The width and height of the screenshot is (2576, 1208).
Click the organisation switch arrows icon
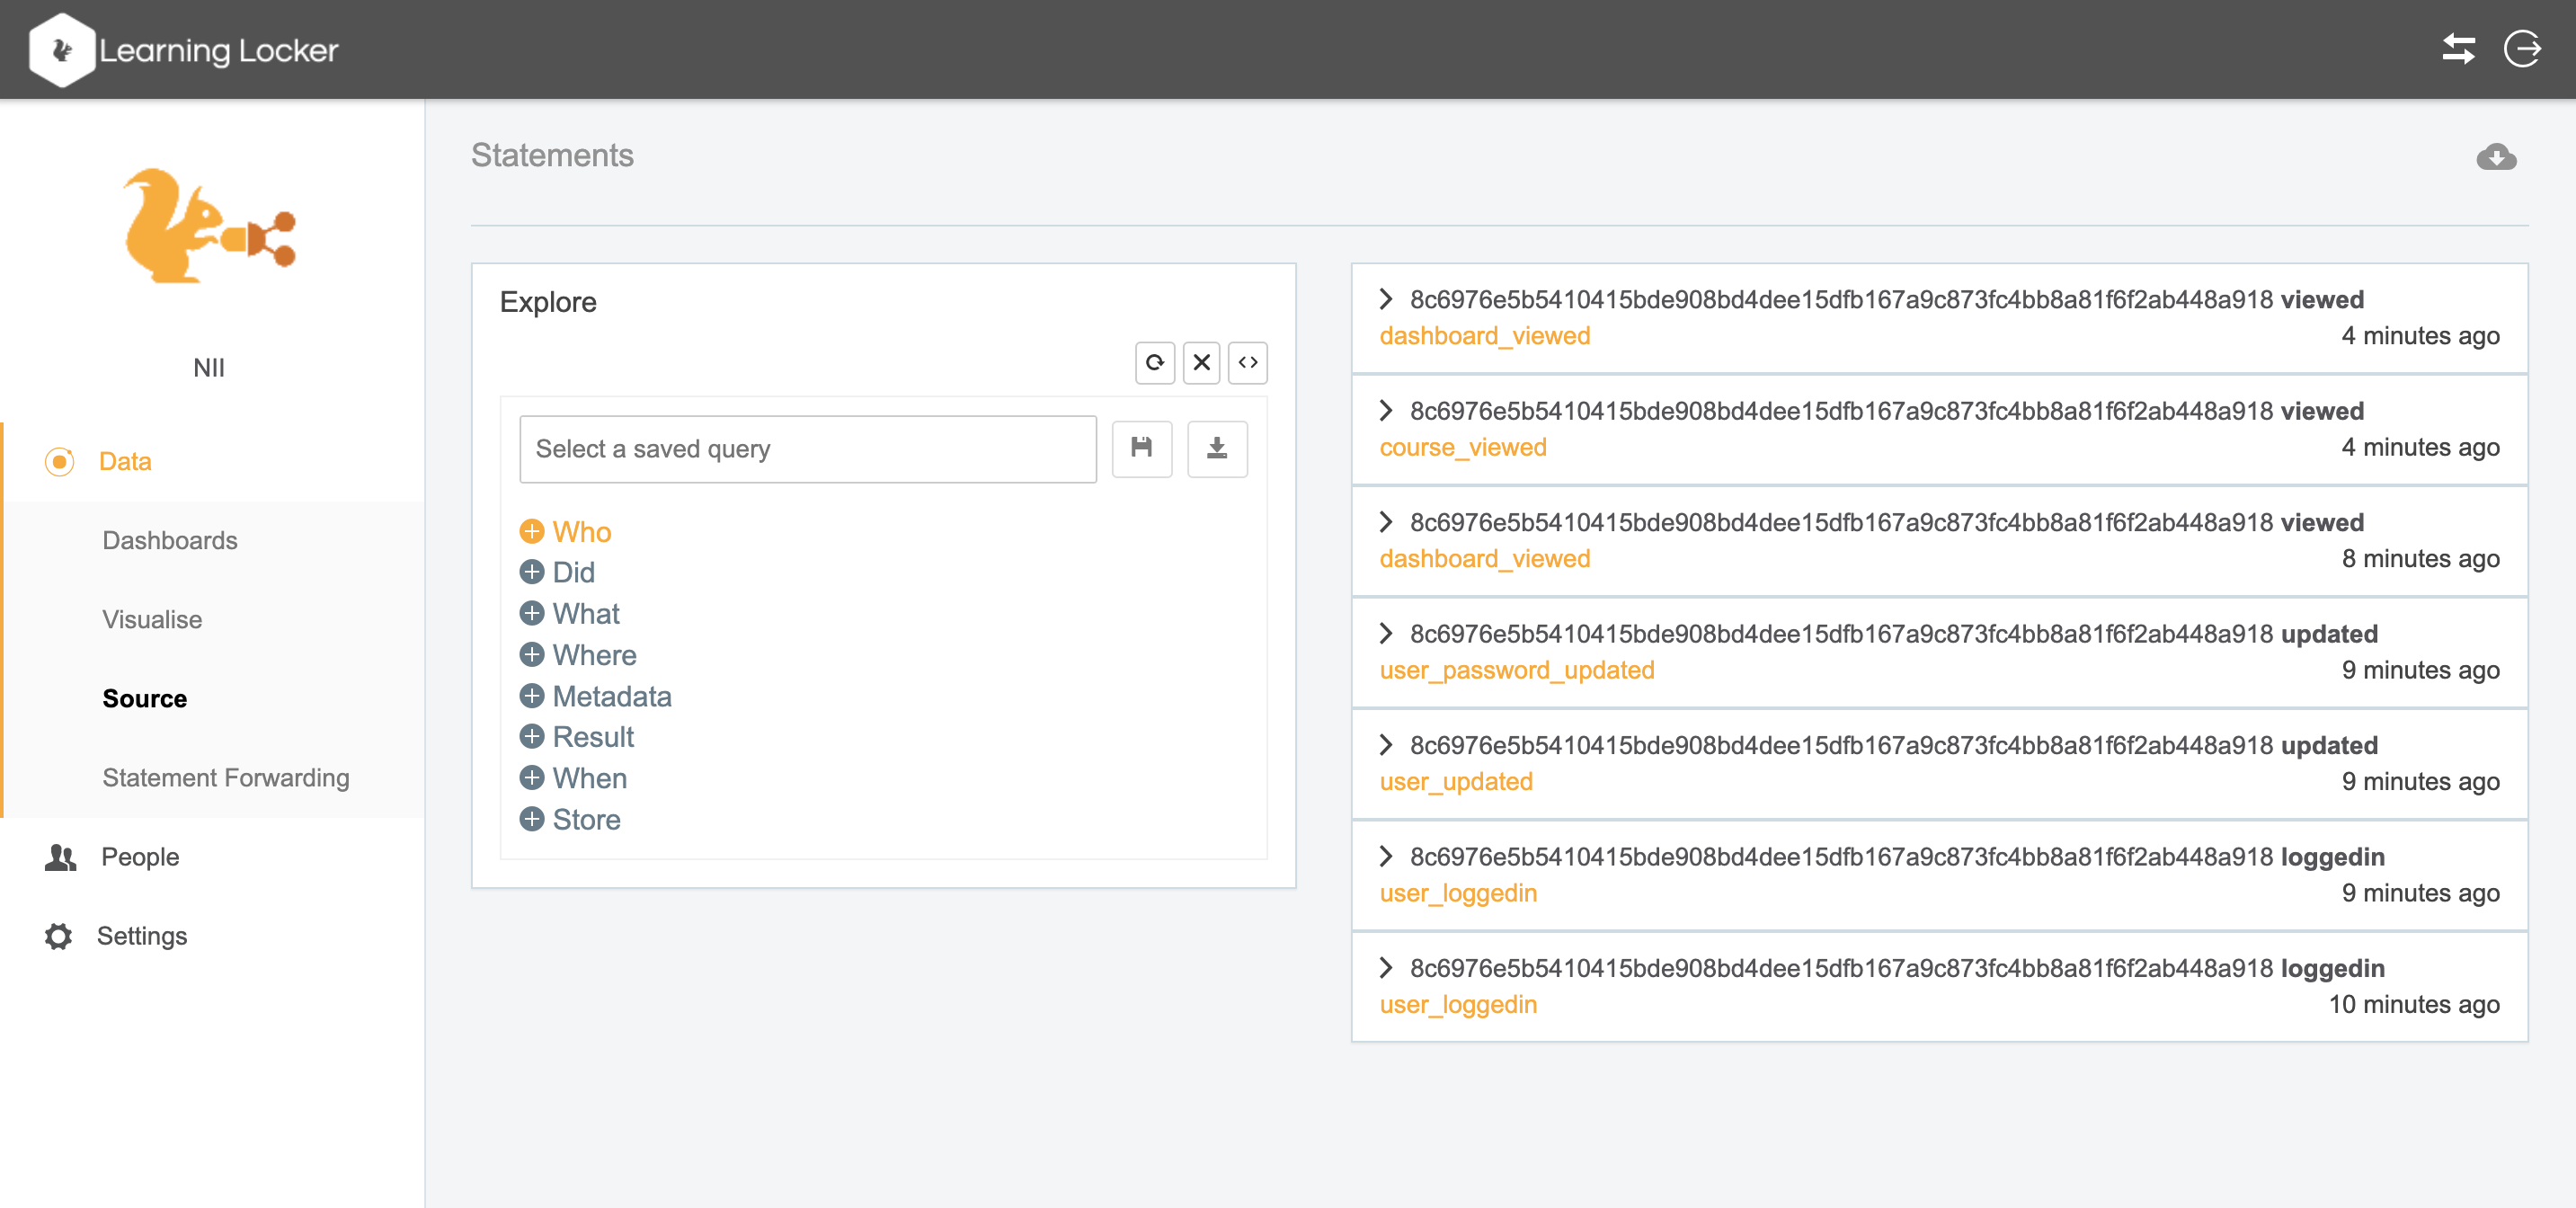coord(2458,49)
